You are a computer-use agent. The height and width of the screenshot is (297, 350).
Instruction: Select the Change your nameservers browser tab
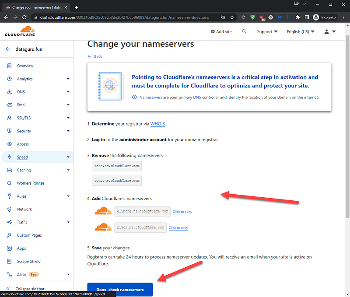(36, 7)
